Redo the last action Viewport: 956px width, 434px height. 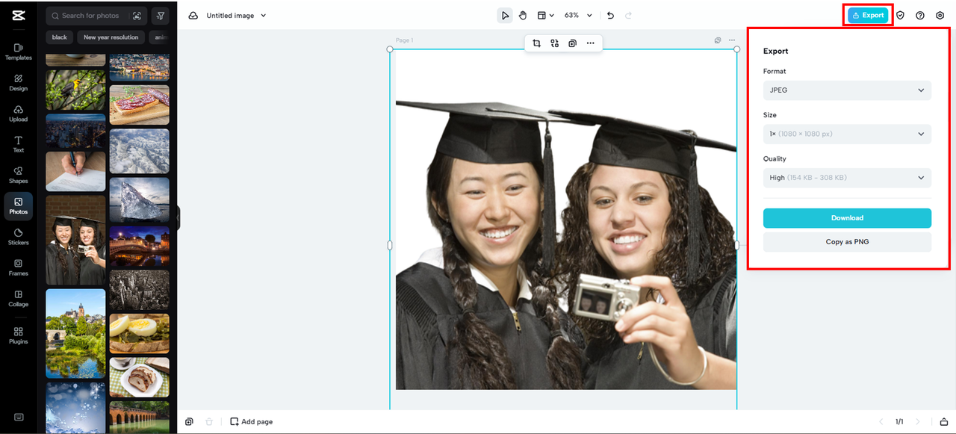pos(628,16)
